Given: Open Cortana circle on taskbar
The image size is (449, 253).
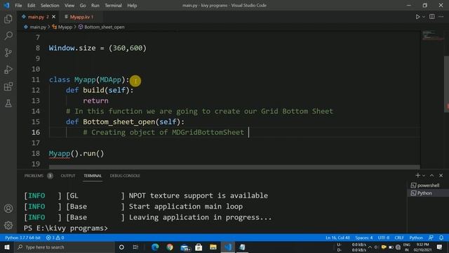Looking at the screenshot, I should click(x=121, y=247).
